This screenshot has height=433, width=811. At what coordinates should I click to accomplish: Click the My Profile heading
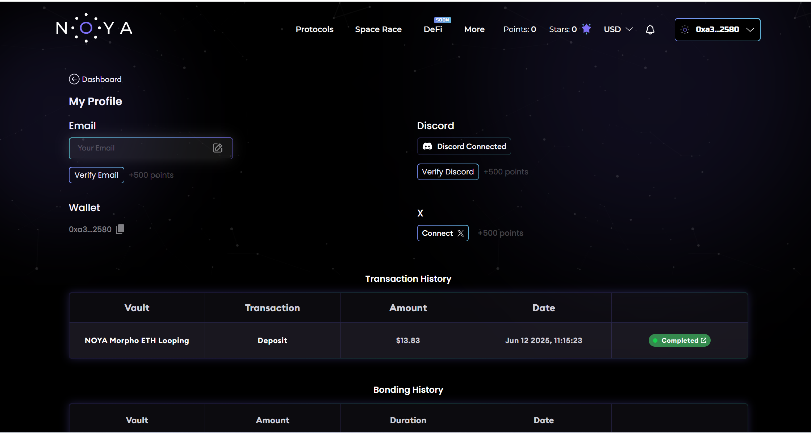coord(96,101)
